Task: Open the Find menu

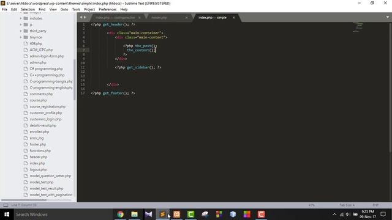Action: tap(42, 9)
